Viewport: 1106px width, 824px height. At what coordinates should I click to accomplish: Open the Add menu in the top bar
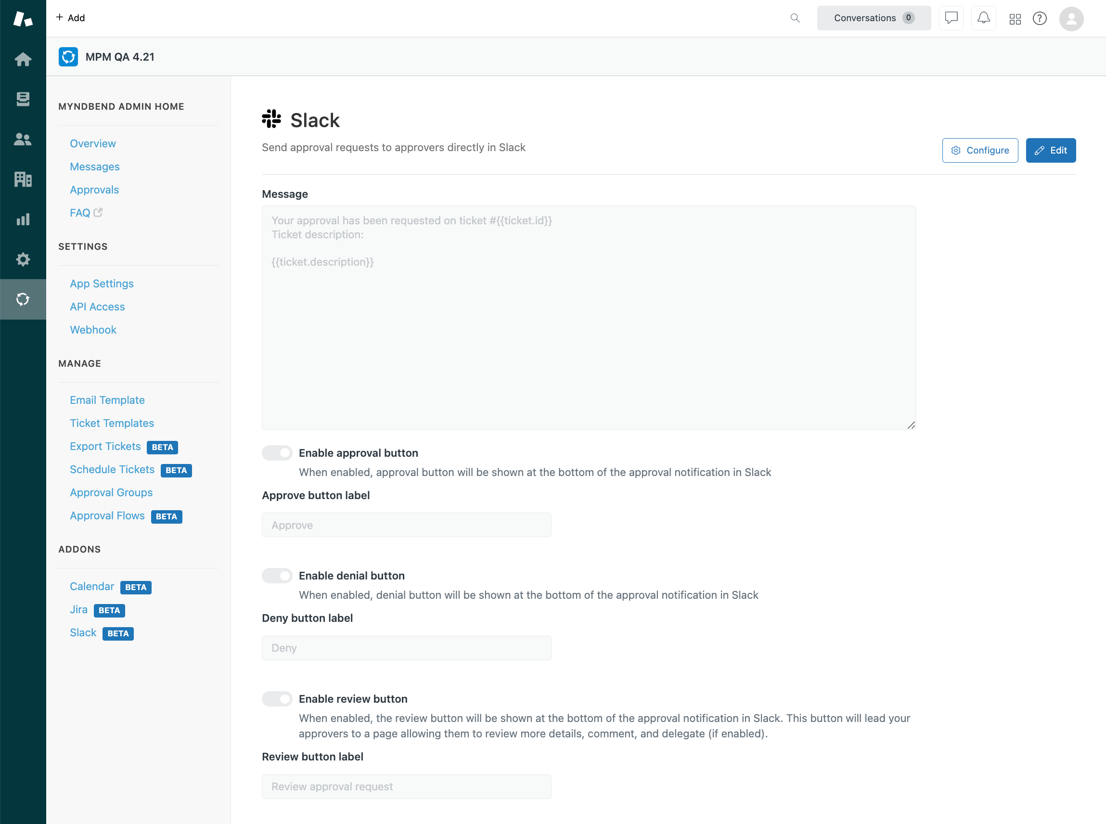pos(70,17)
